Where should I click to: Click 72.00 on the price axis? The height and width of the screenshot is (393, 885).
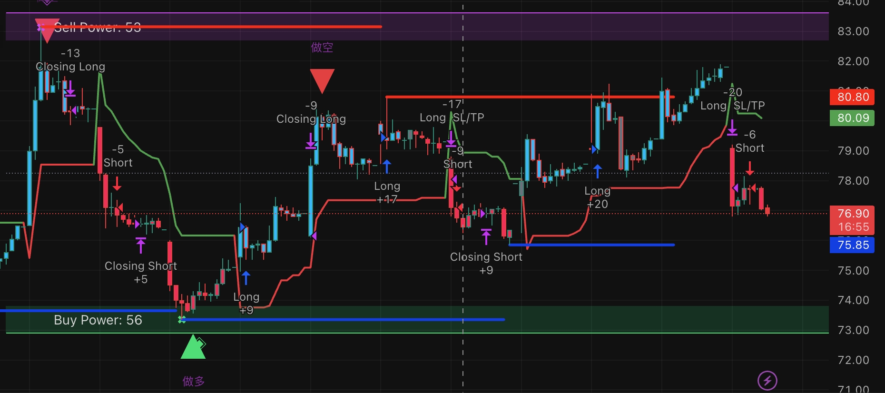853,360
